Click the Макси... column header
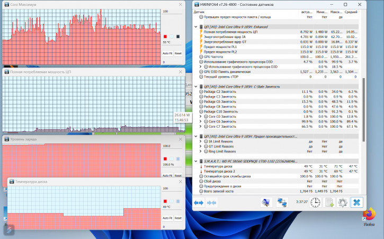The width and height of the screenshot is (384, 239). (336, 12)
